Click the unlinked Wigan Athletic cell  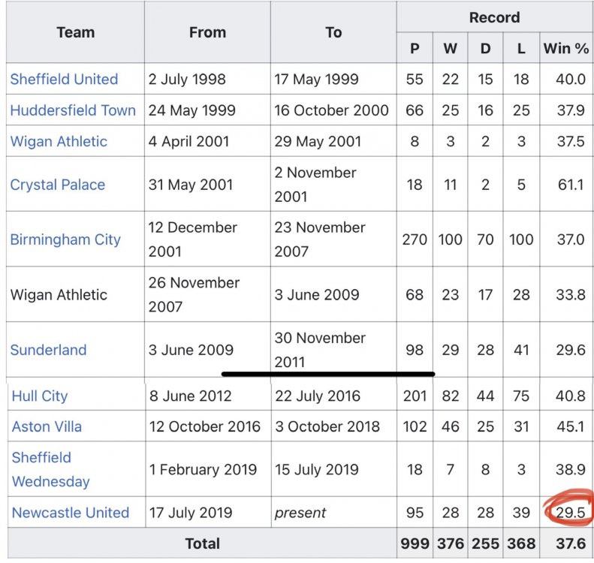coord(59,294)
